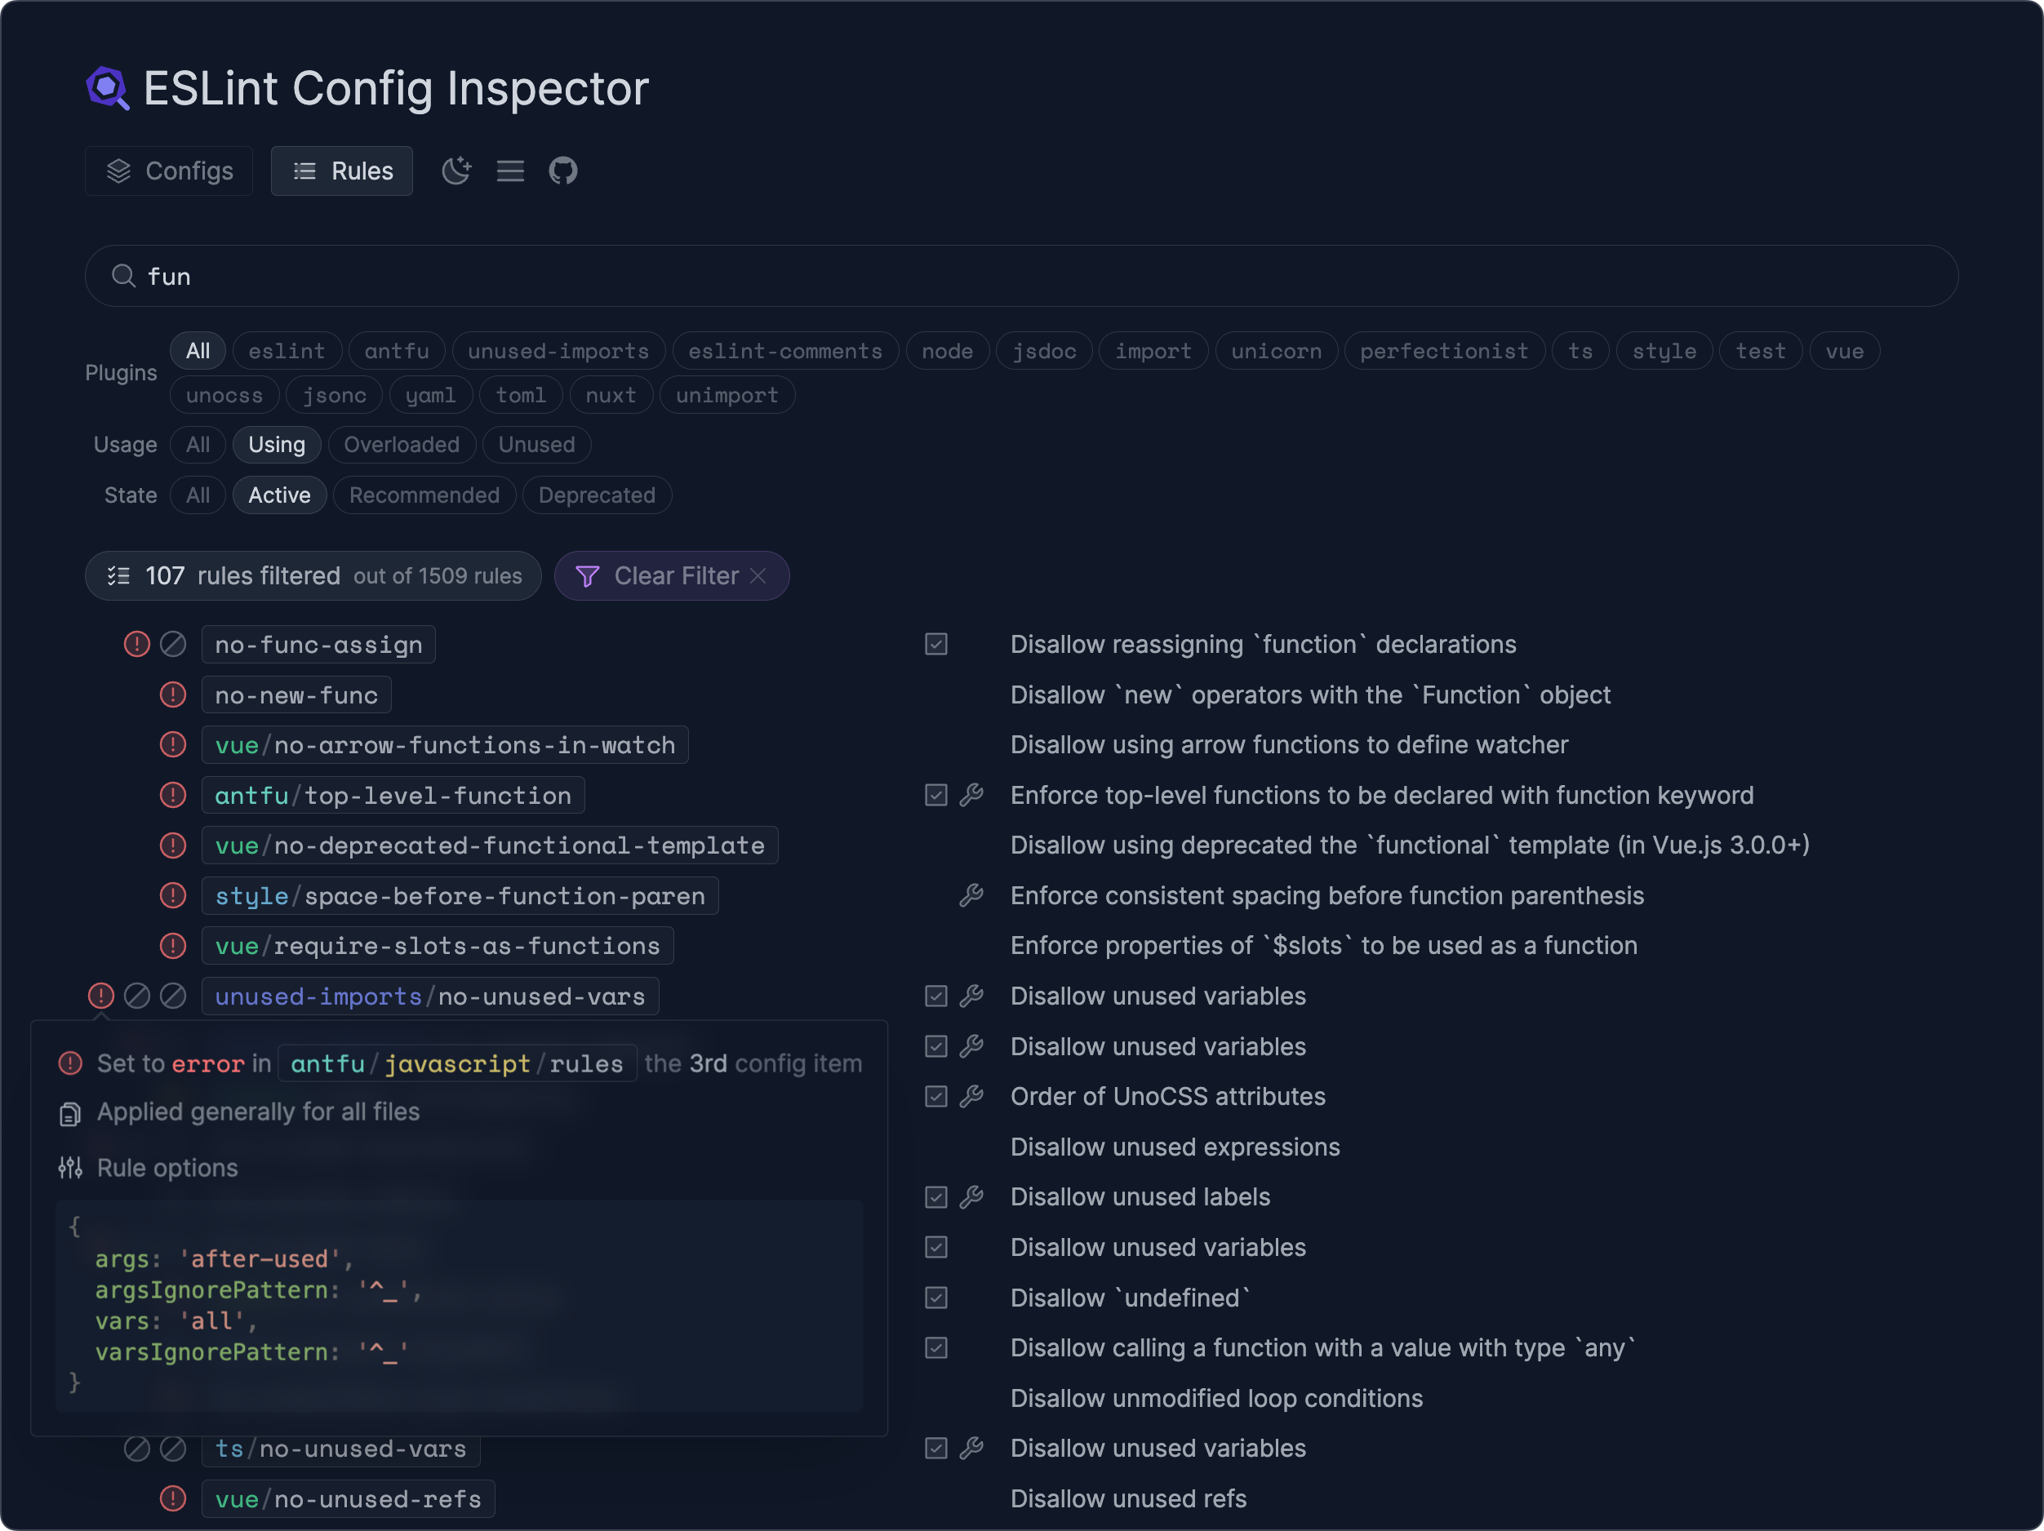Select the Unused usage filter
Viewport: 2044px width, 1531px height.
point(536,445)
